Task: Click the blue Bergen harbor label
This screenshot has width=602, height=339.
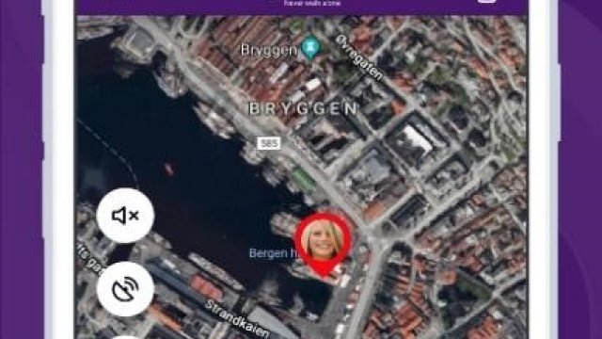Action: tap(274, 253)
